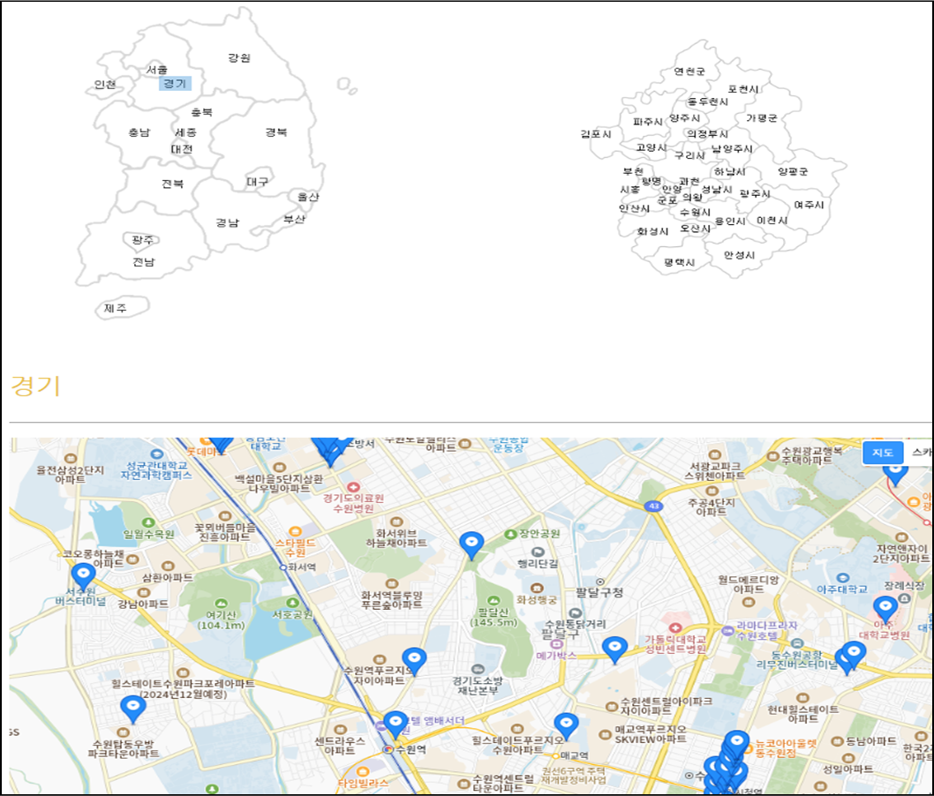
Task: Choose 강원 region on the map
Action: point(239,57)
